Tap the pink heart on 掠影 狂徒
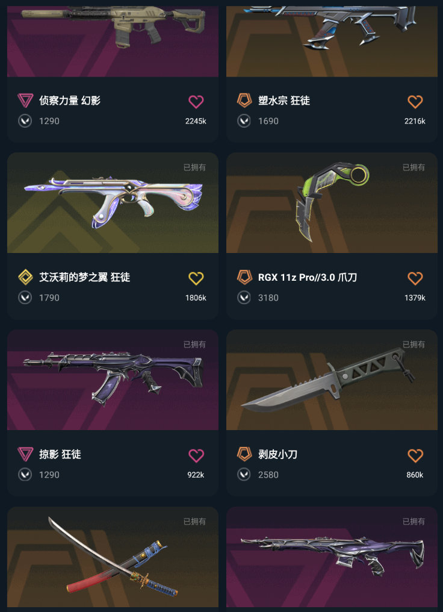Image resolution: width=443 pixels, height=612 pixels. [196, 455]
